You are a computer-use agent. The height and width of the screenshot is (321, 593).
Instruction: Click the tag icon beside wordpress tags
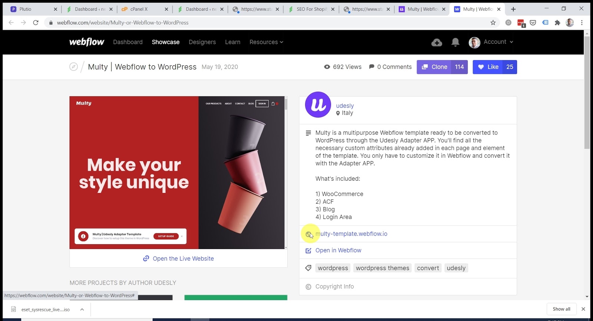[308, 268]
